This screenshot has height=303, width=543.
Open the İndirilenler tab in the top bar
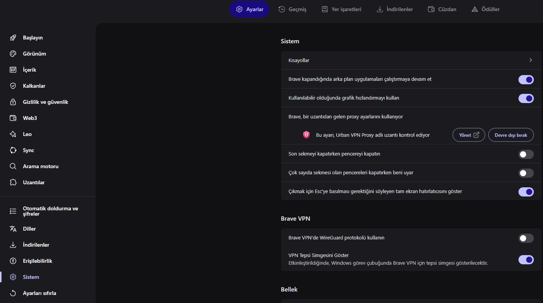pyautogui.click(x=394, y=9)
